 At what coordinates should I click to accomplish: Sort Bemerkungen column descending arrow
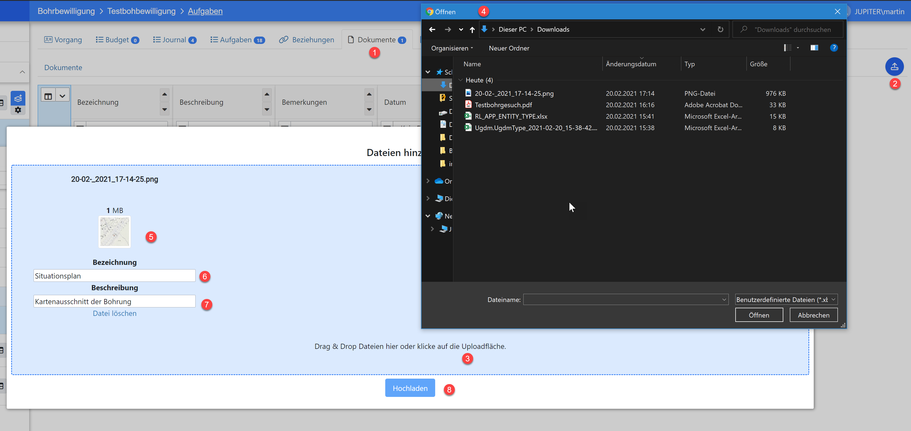pos(369,110)
